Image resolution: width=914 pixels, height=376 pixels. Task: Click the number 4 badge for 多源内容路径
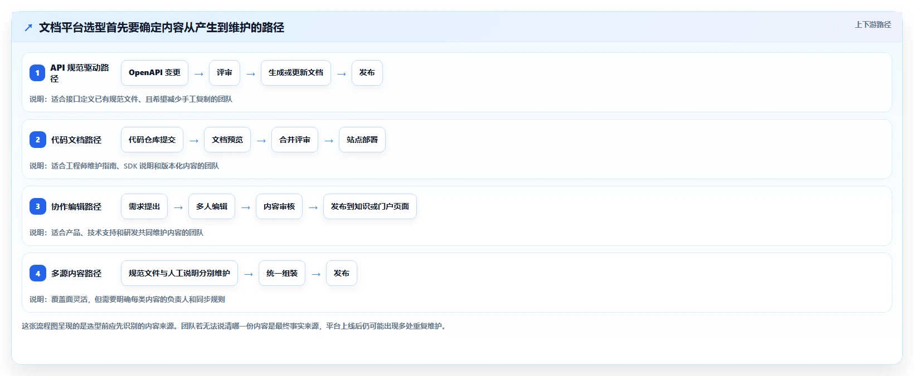[x=37, y=273]
